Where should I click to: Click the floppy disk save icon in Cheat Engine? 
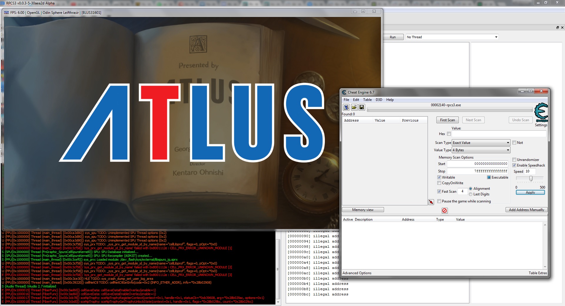tap(362, 107)
